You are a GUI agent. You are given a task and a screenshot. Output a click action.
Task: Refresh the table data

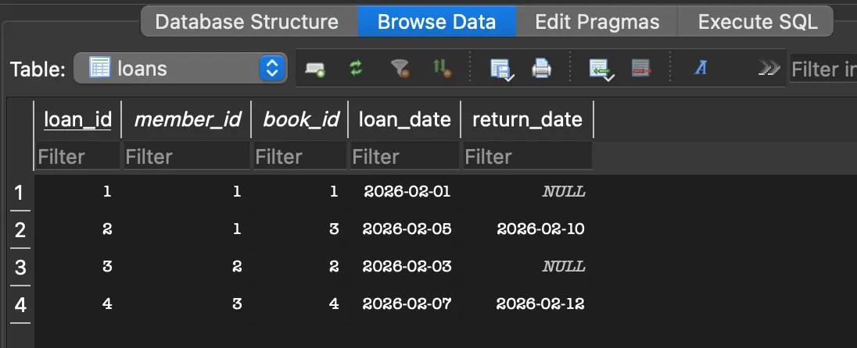[357, 69]
